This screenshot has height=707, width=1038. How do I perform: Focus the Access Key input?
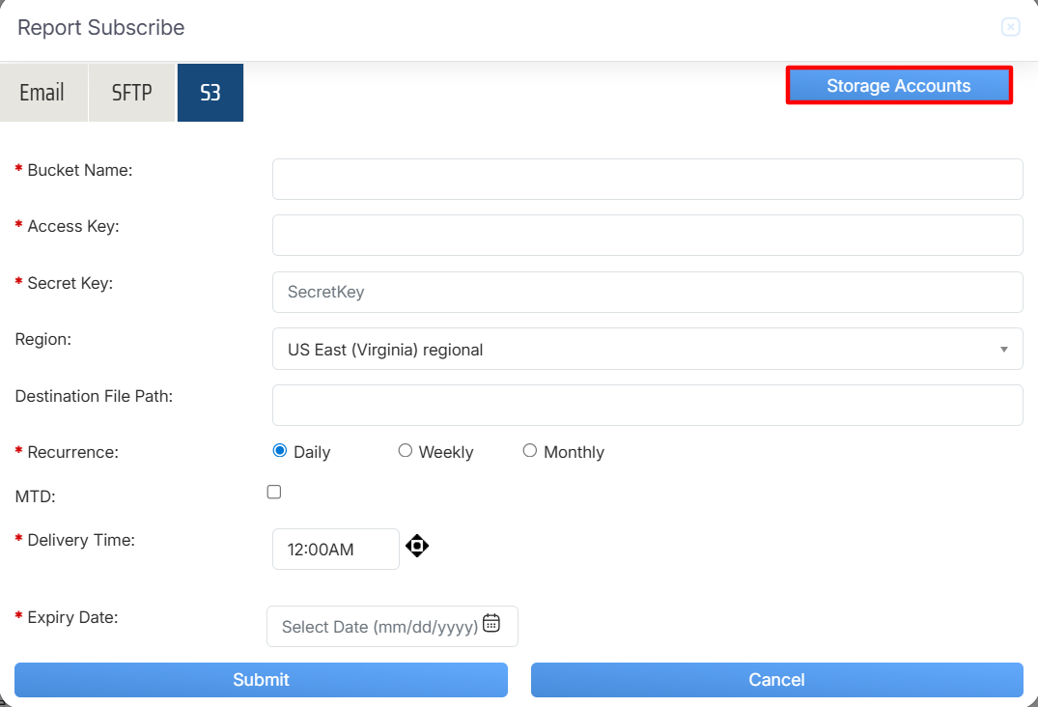(647, 236)
